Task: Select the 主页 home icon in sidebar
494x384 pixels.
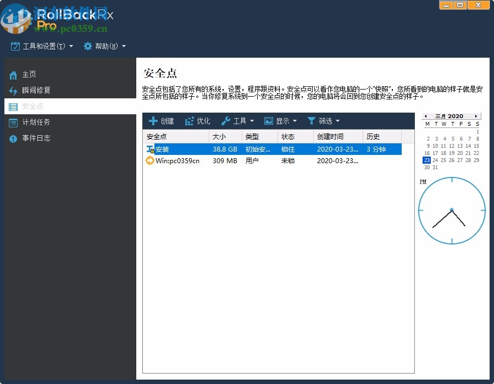Action: click(13, 74)
